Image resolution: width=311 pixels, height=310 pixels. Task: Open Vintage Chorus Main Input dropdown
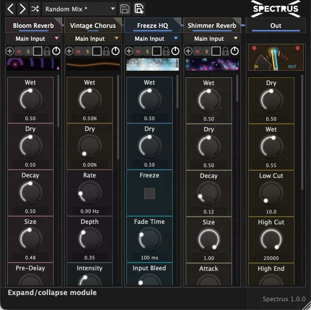(x=93, y=39)
